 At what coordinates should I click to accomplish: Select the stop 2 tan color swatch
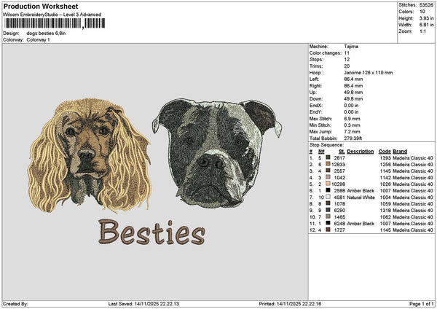point(328,164)
